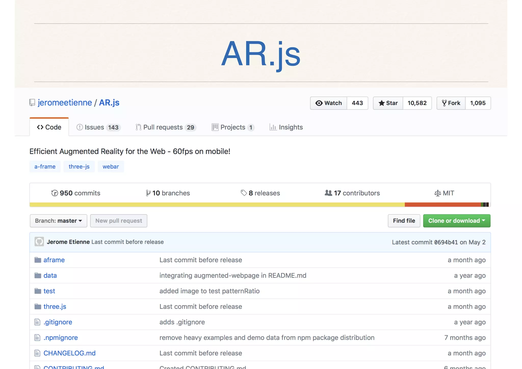This screenshot has width=522, height=369.
Task: Click the .npmignore file icon
Action: [37, 338]
